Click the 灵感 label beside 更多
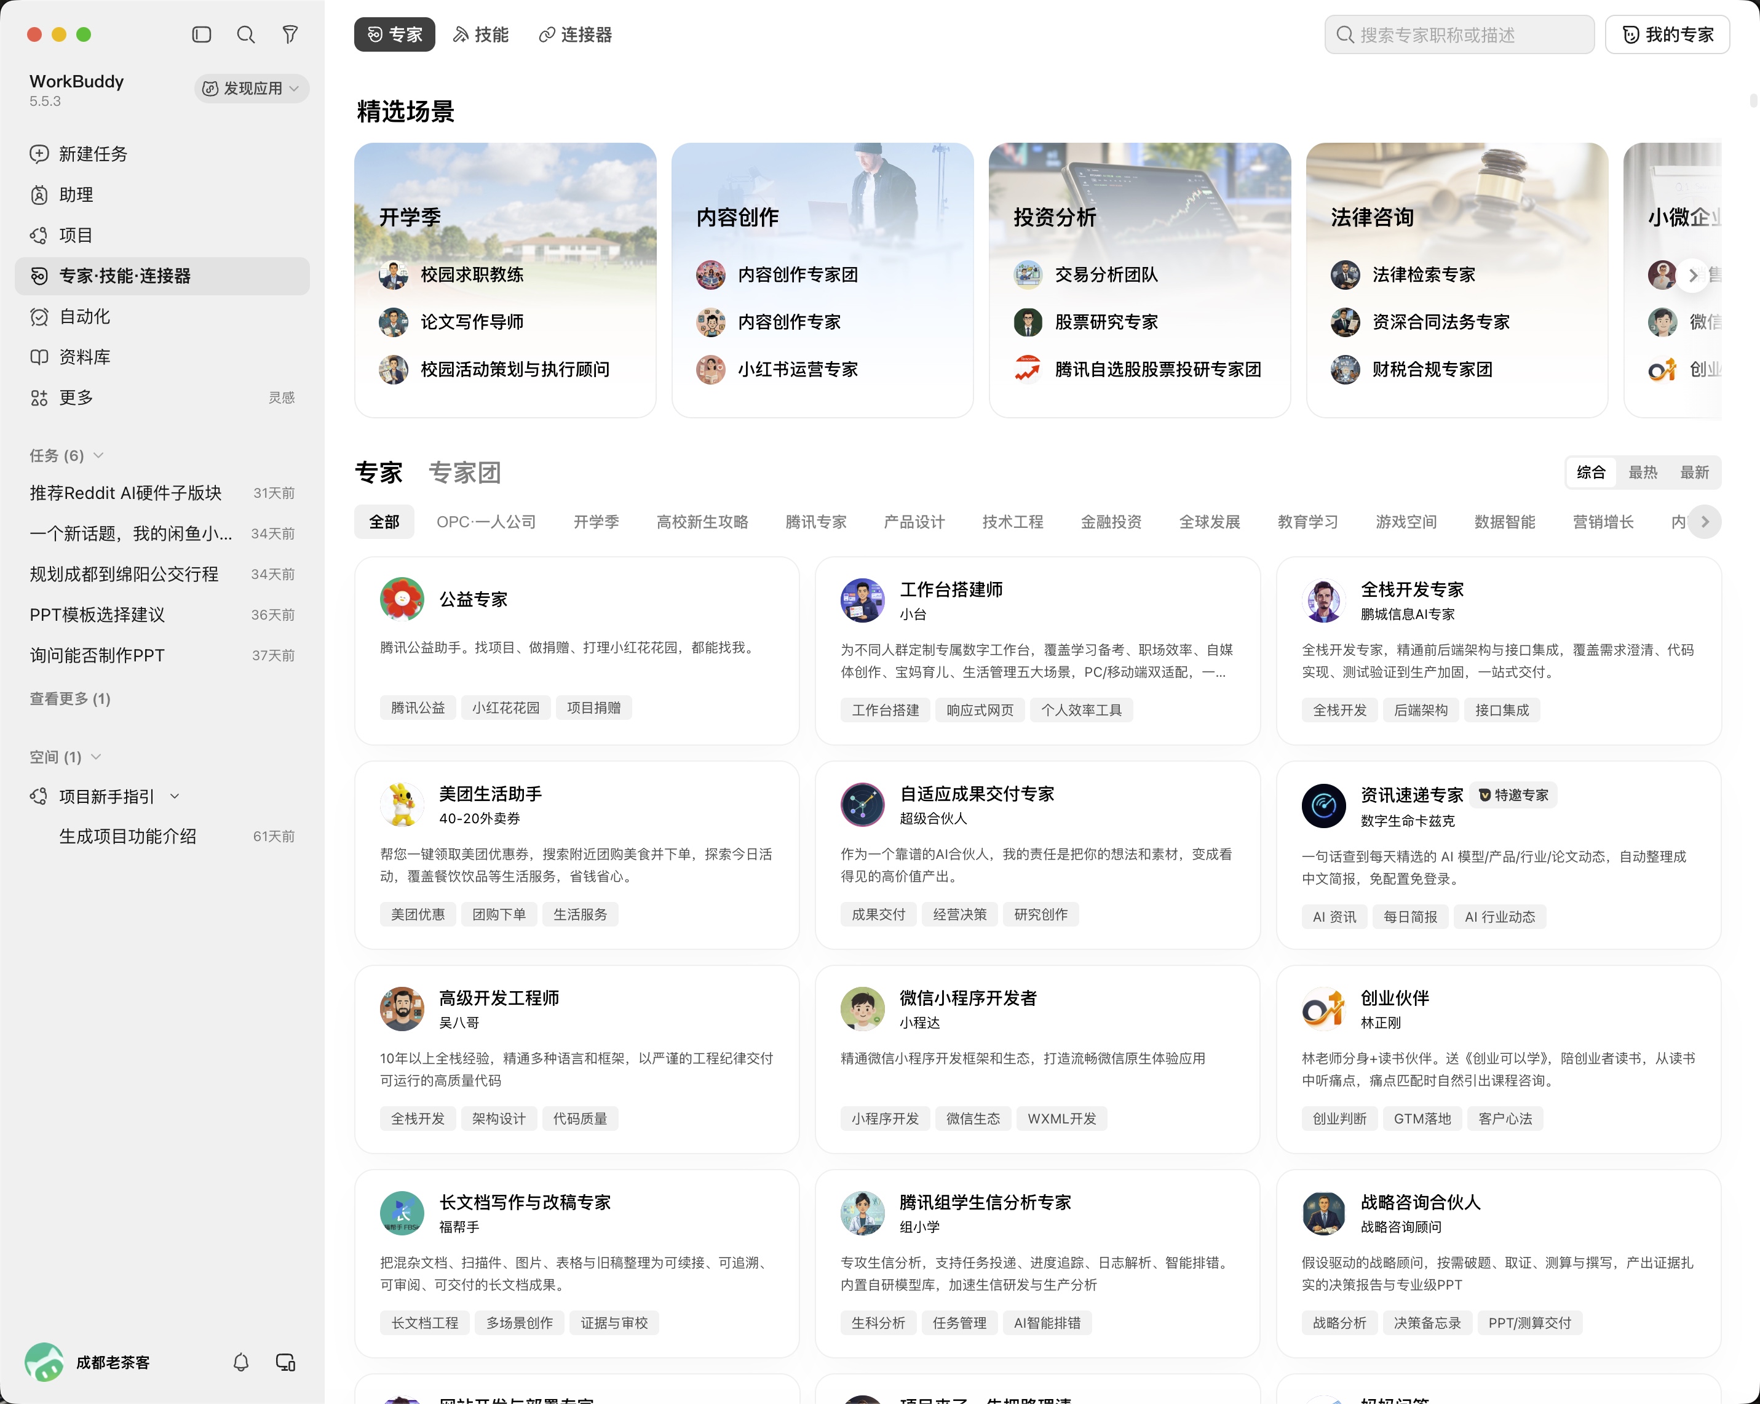 (x=282, y=398)
